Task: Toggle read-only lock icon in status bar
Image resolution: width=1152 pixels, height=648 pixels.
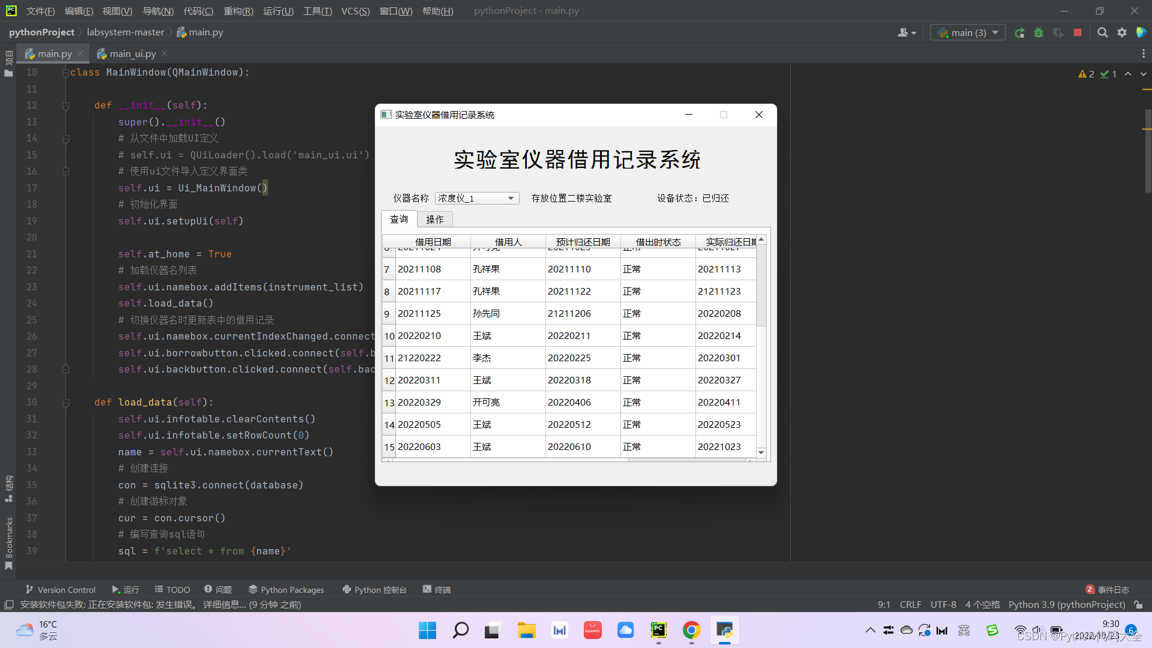Action: click(x=1138, y=605)
